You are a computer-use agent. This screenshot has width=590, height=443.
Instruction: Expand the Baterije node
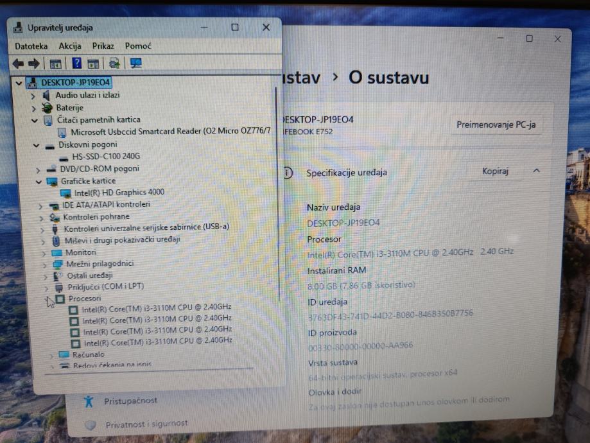34,109
